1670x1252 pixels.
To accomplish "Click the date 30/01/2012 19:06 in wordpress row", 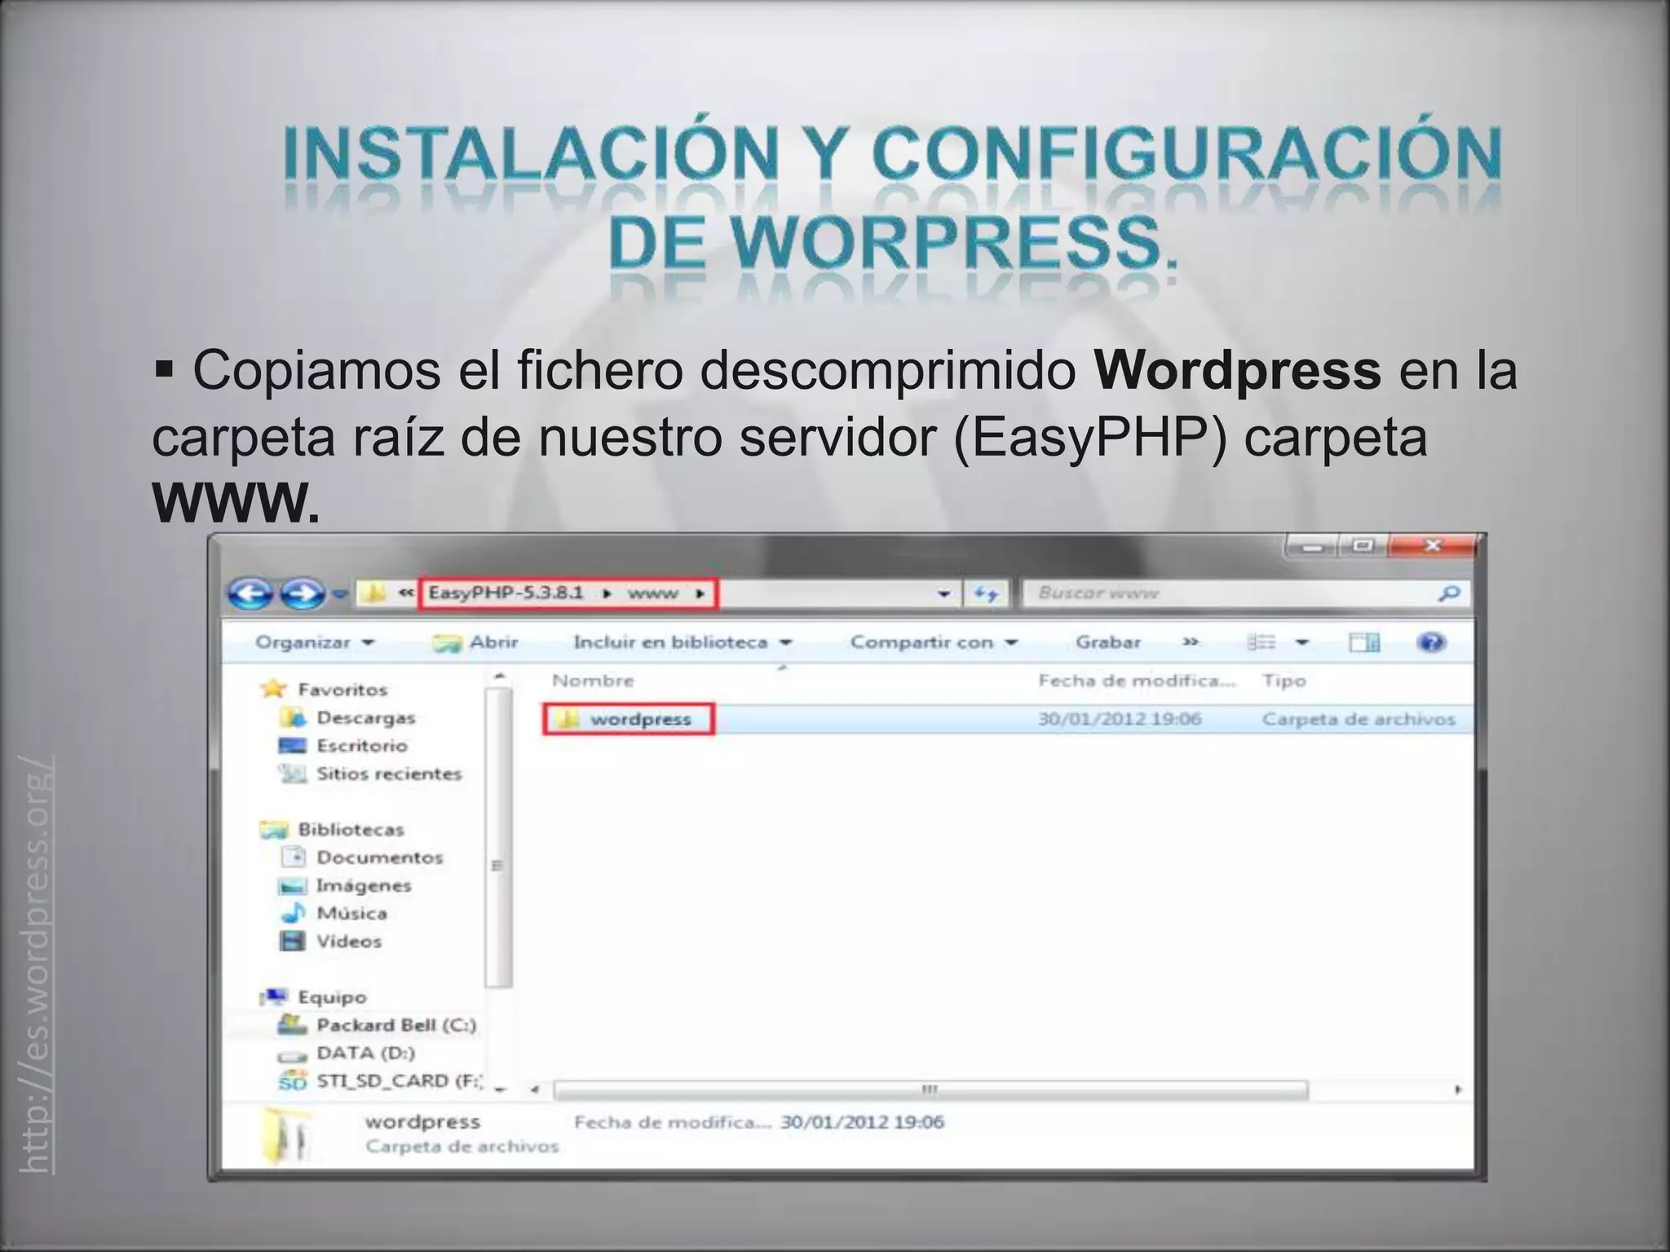I will click(1120, 719).
